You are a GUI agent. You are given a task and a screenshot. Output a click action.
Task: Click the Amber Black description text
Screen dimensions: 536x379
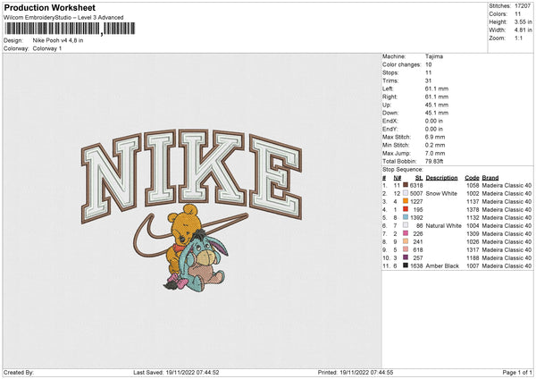(442, 265)
